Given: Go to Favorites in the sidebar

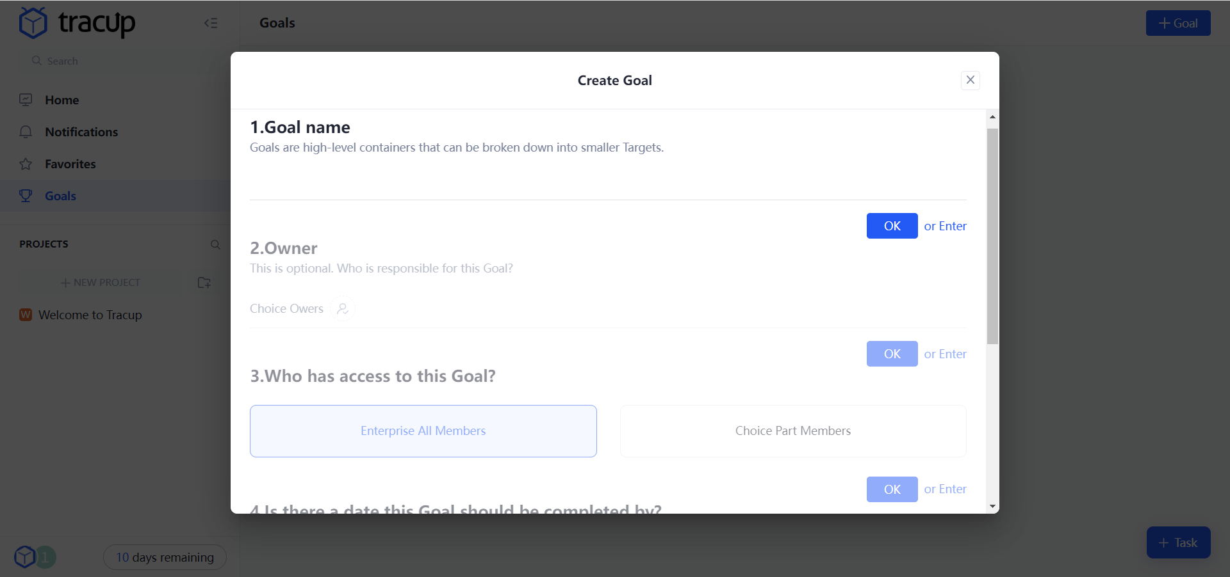Looking at the screenshot, I should point(70,164).
